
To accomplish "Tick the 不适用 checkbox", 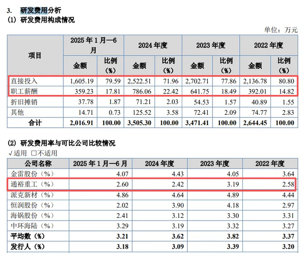I will pyautogui.click(x=34, y=153).
